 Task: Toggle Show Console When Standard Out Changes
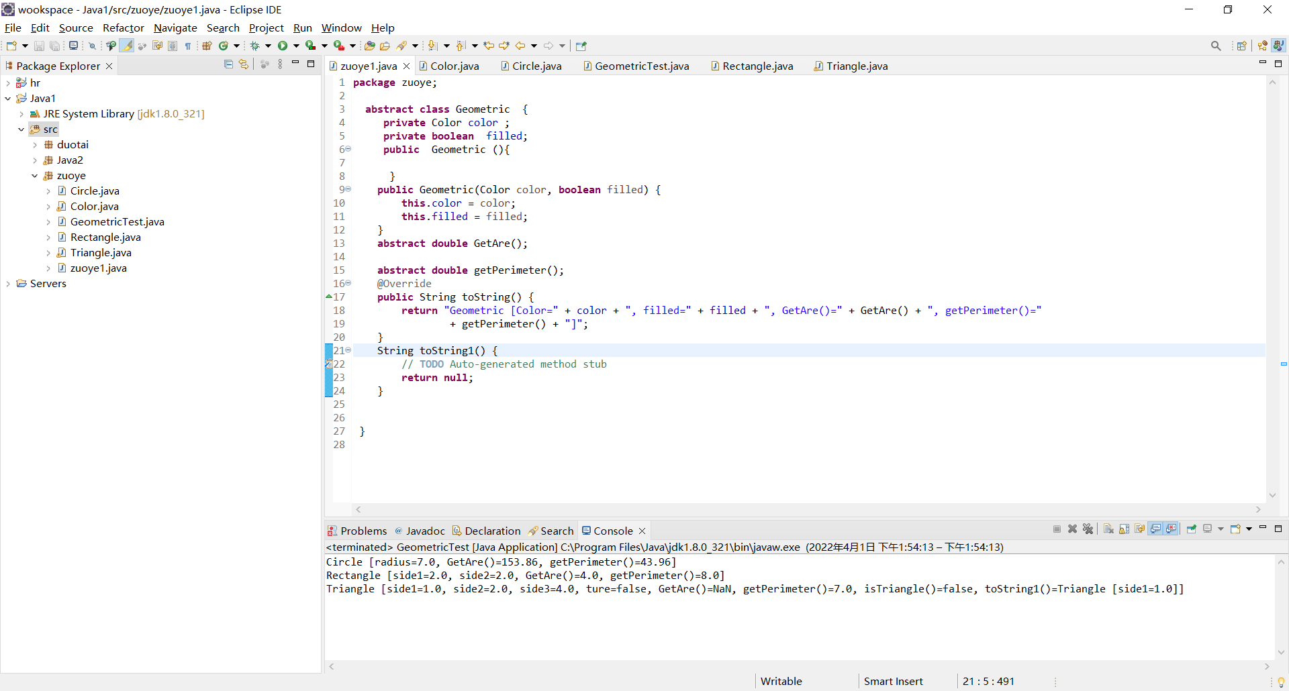point(1155,529)
